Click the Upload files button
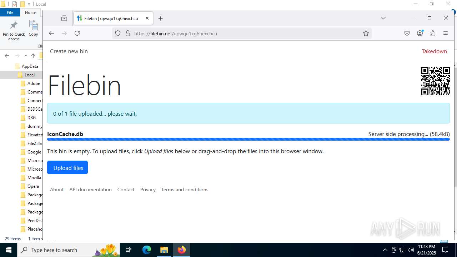This screenshot has height=257, width=457. [x=67, y=168]
